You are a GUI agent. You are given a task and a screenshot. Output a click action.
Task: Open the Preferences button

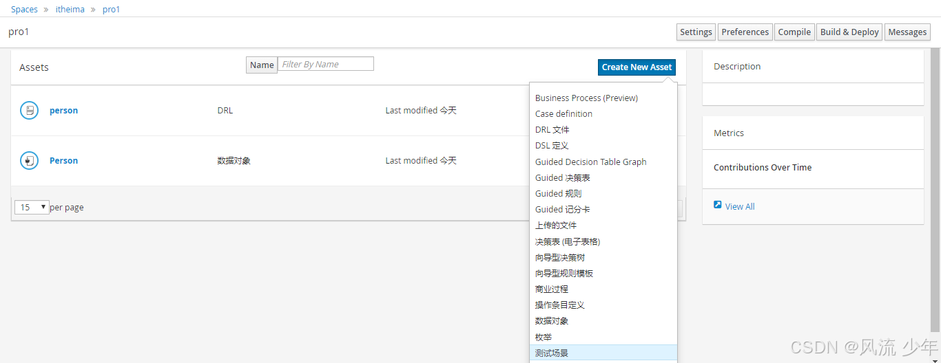[x=745, y=32]
